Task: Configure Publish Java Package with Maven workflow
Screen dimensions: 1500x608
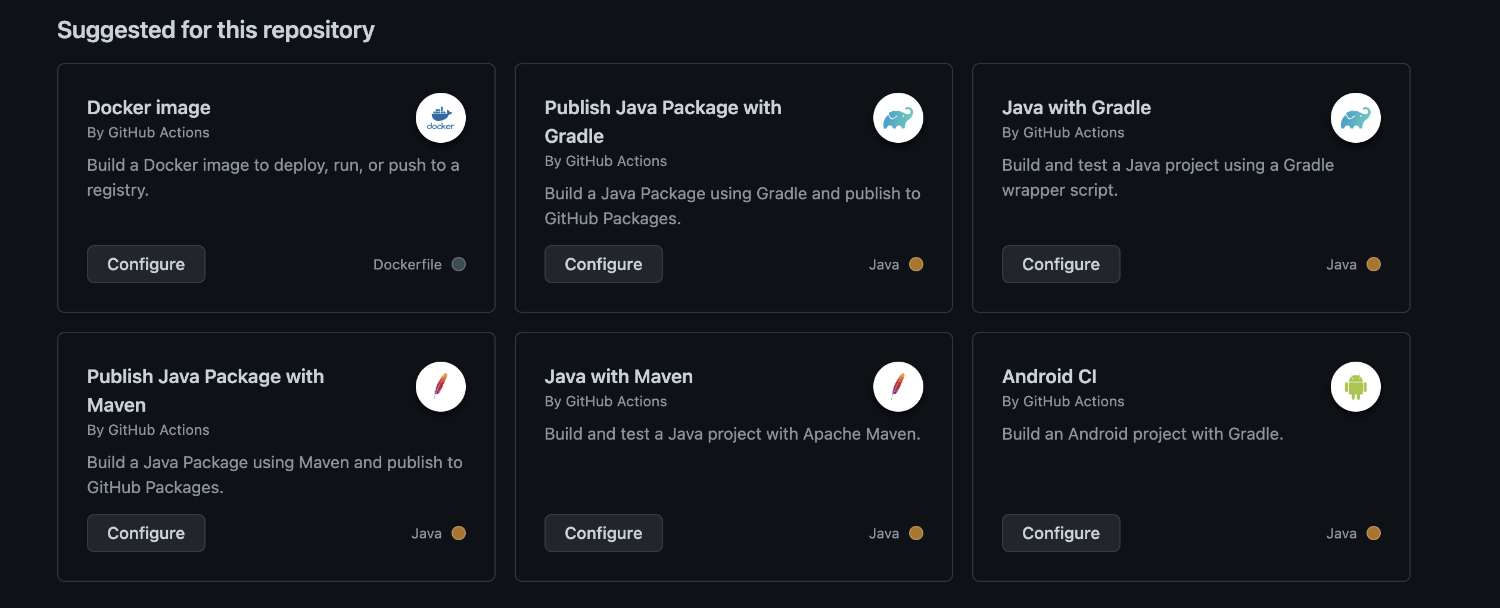Action: coord(146,533)
